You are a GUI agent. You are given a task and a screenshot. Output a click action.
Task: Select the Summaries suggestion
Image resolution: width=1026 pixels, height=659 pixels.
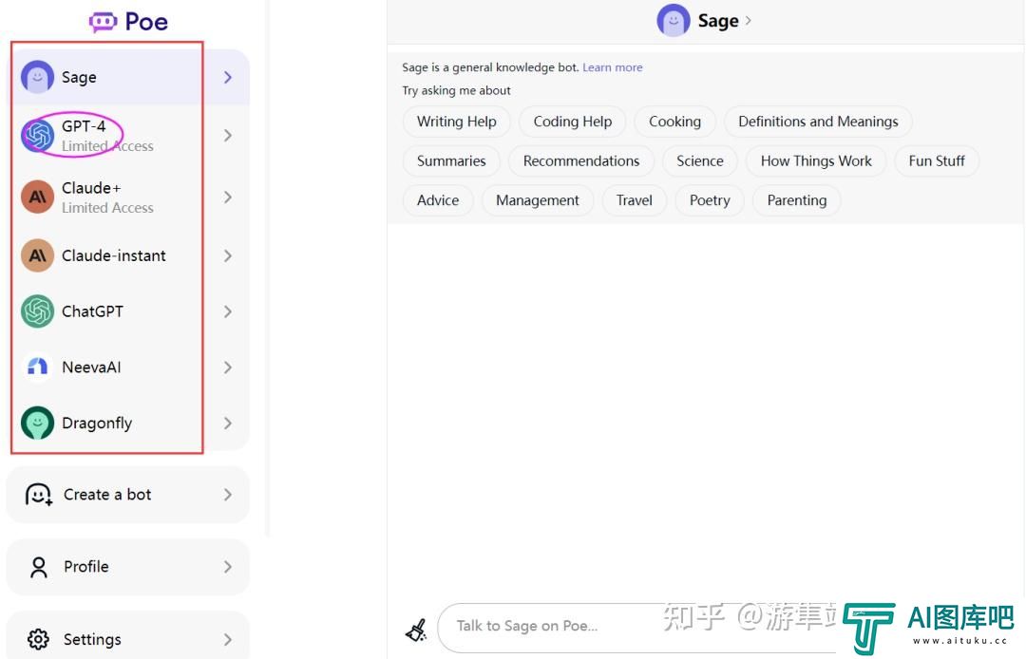coord(451,160)
